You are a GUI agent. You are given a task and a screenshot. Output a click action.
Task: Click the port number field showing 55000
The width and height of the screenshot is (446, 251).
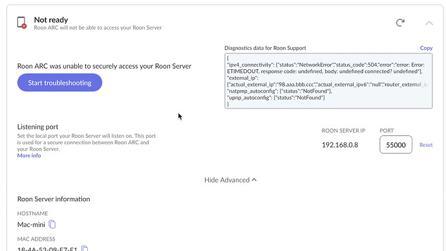pyautogui.click(x=396, y=144)
